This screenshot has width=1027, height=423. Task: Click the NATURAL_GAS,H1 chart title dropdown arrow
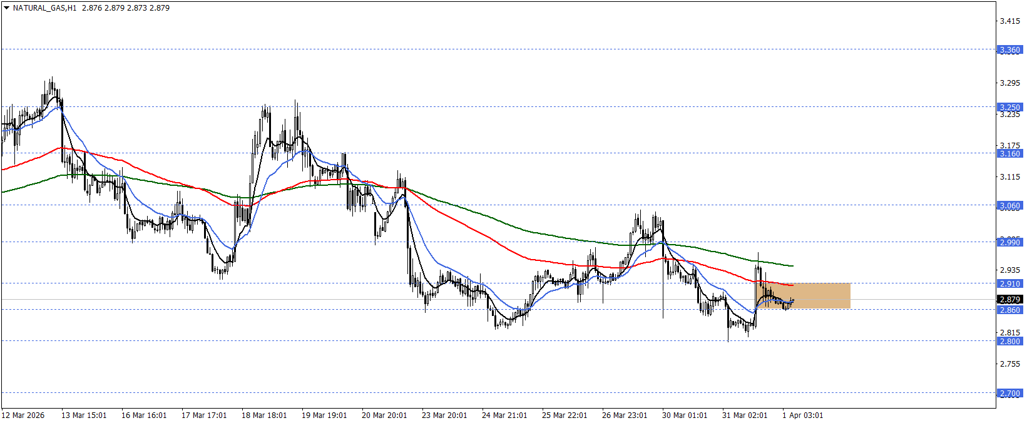[x=6, y=8]
